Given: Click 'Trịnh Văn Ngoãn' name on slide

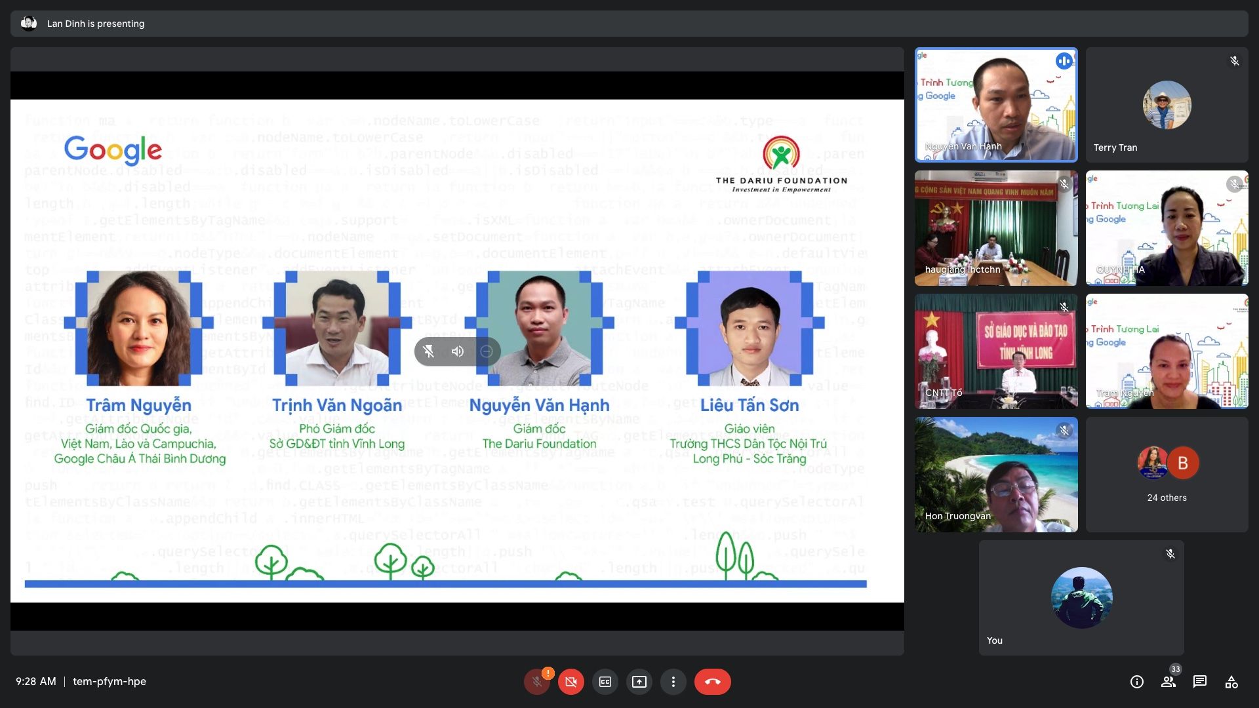Looking at the screenshot, I should 337,405.
